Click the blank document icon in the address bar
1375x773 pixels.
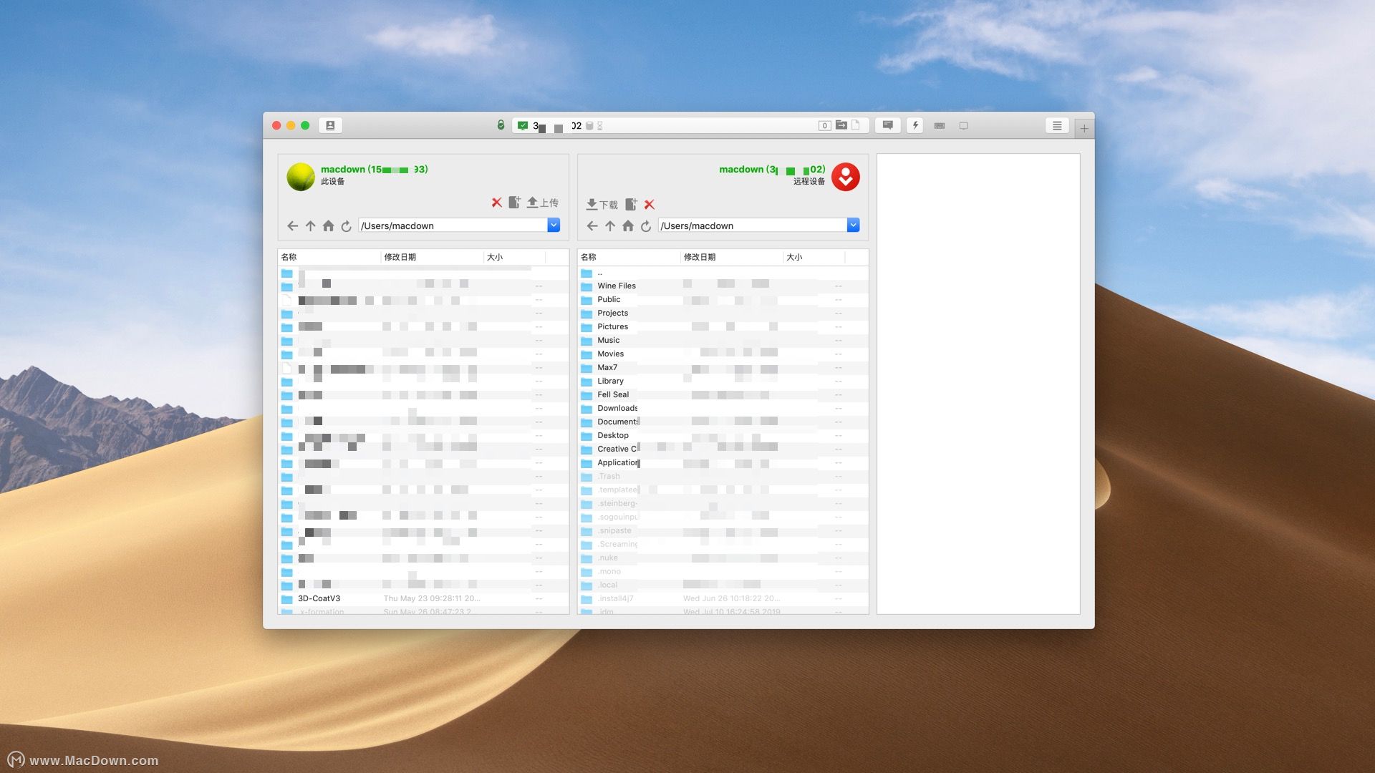[855, 125]
